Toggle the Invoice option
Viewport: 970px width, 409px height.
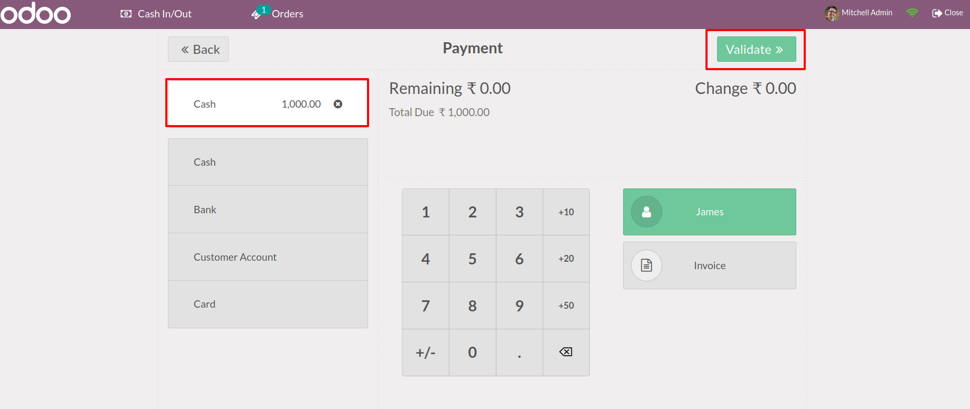(709, 265)
